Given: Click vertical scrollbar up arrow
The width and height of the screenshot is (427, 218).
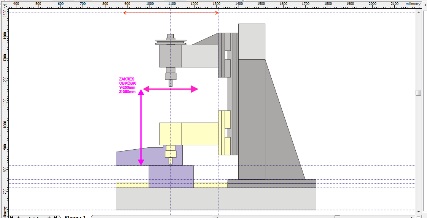Looking at the screenshot, I should tap(419, 13).
